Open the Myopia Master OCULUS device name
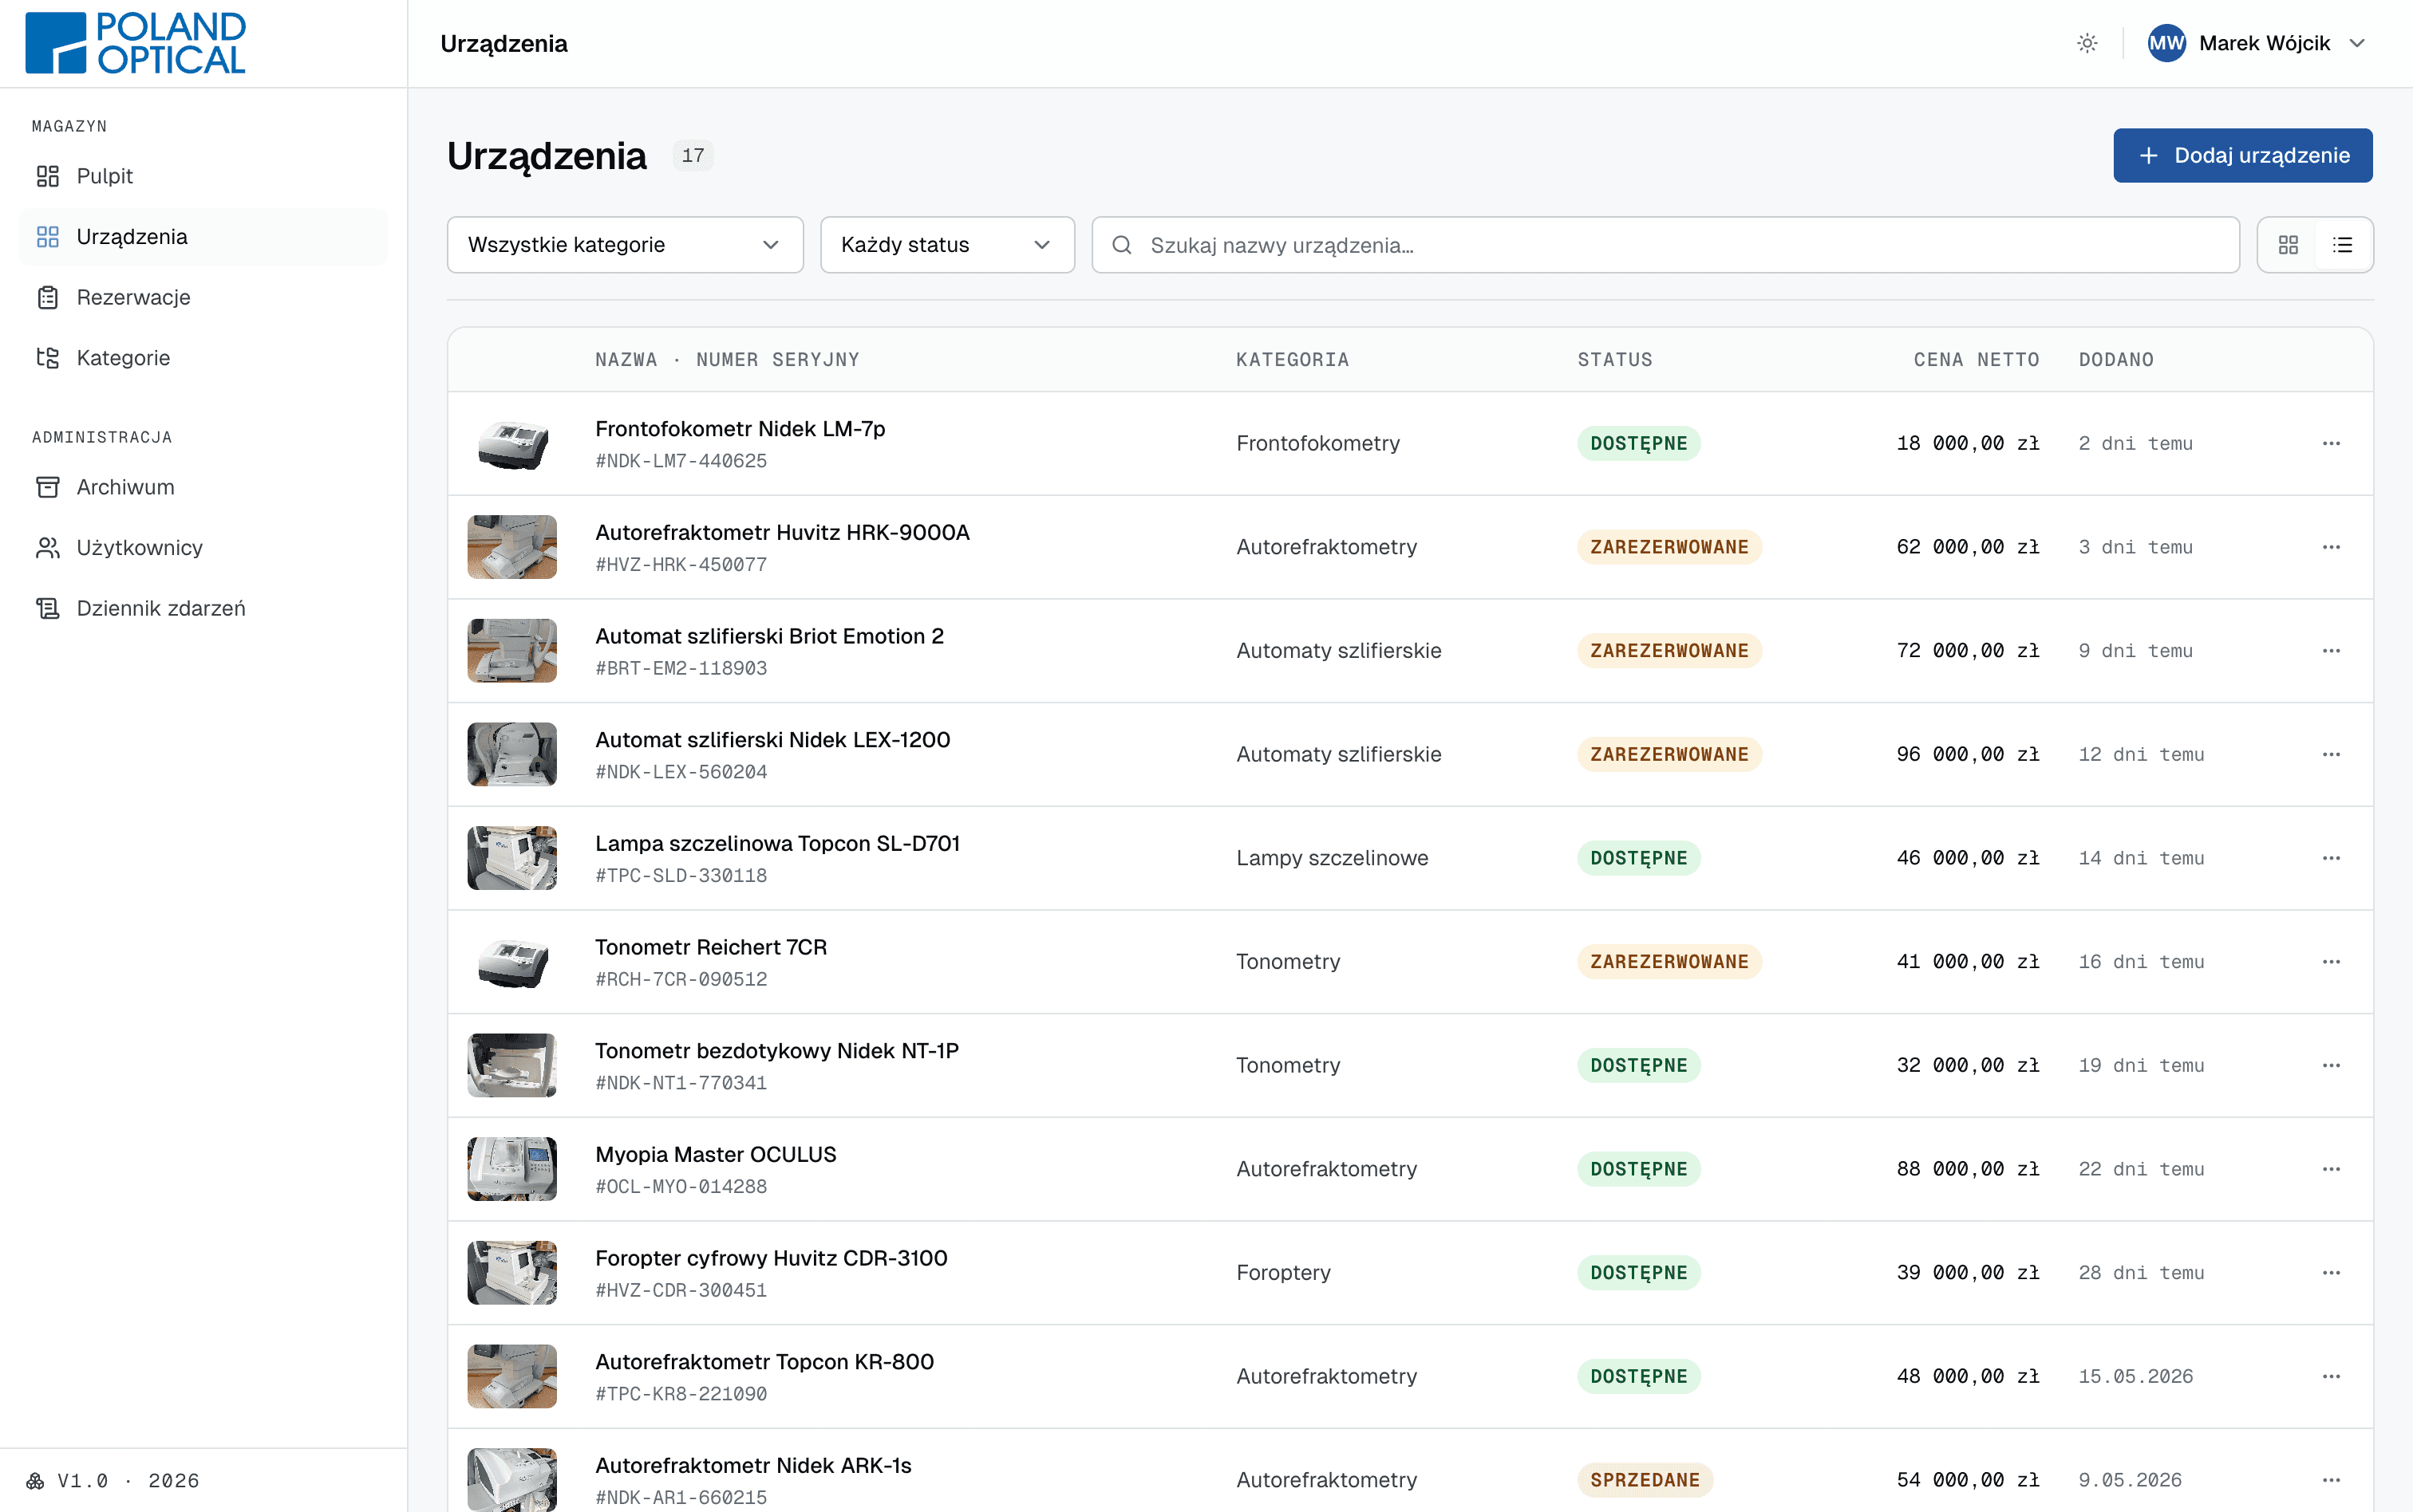 click(715, 1155)
